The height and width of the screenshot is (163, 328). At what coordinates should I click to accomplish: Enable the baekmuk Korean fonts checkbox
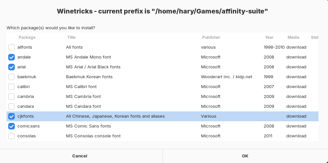[11, 77]
